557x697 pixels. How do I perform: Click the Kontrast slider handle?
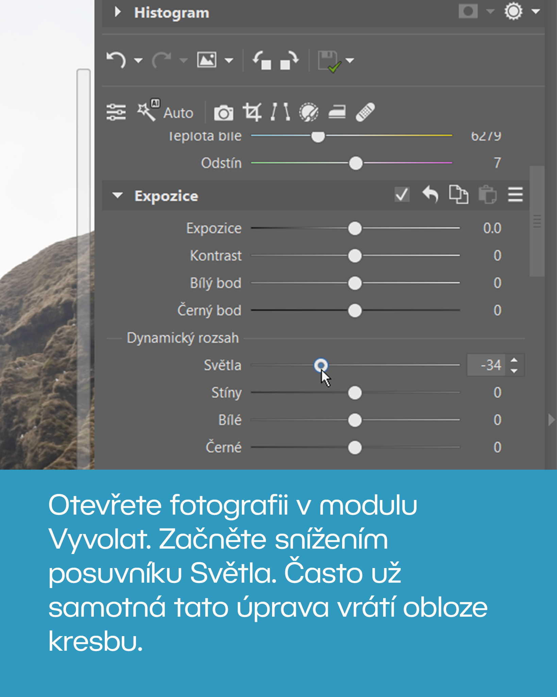[355, 256]
